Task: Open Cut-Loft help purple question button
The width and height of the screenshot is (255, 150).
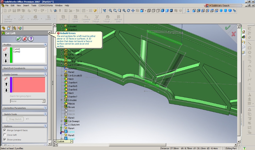Action: [x=31, y=39]
